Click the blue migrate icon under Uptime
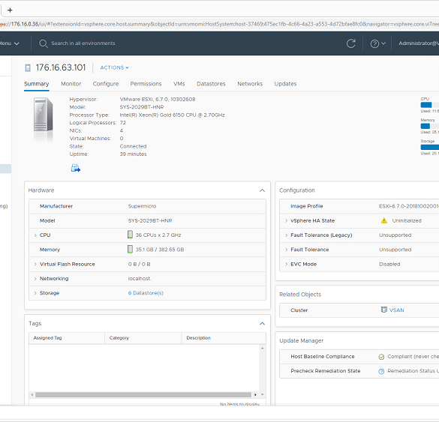Viewport: 439px width, 422px height. [75, 168]
